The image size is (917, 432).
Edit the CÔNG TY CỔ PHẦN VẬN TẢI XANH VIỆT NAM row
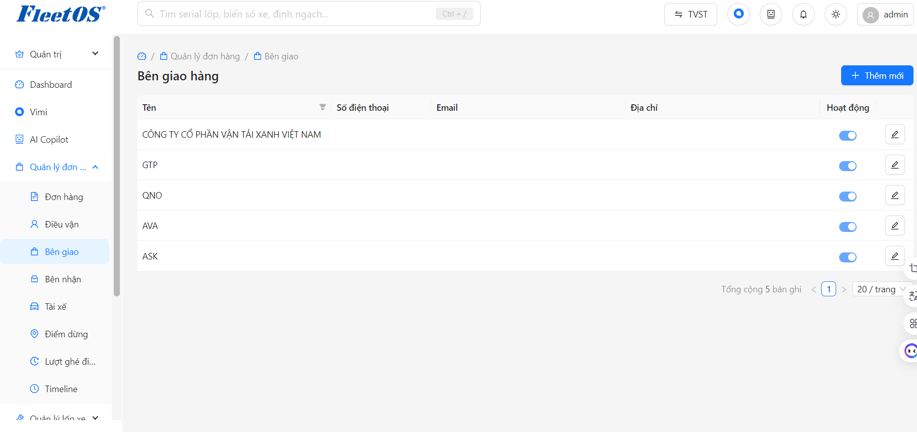[x=895, y=134]
